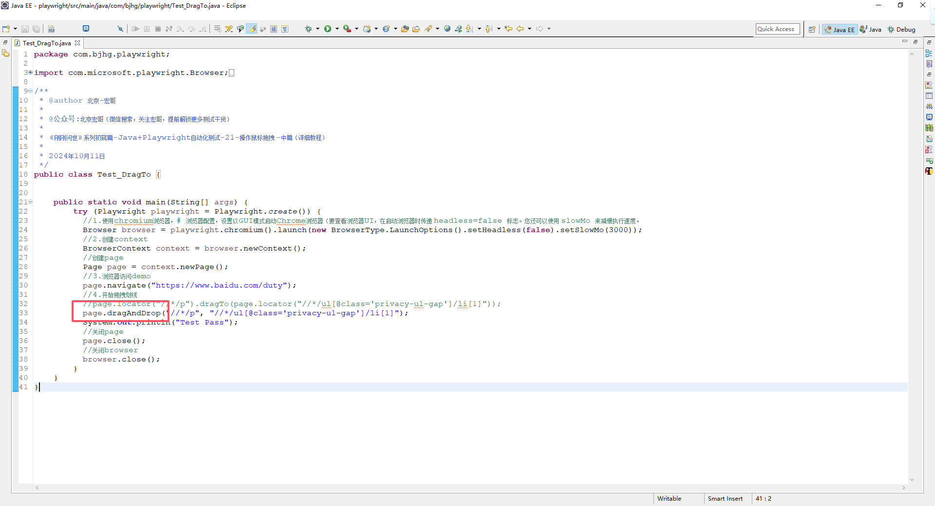Toggle Show Whitespace Characters pilcrow
Viewport: 935px width, 506px height.
285,29
